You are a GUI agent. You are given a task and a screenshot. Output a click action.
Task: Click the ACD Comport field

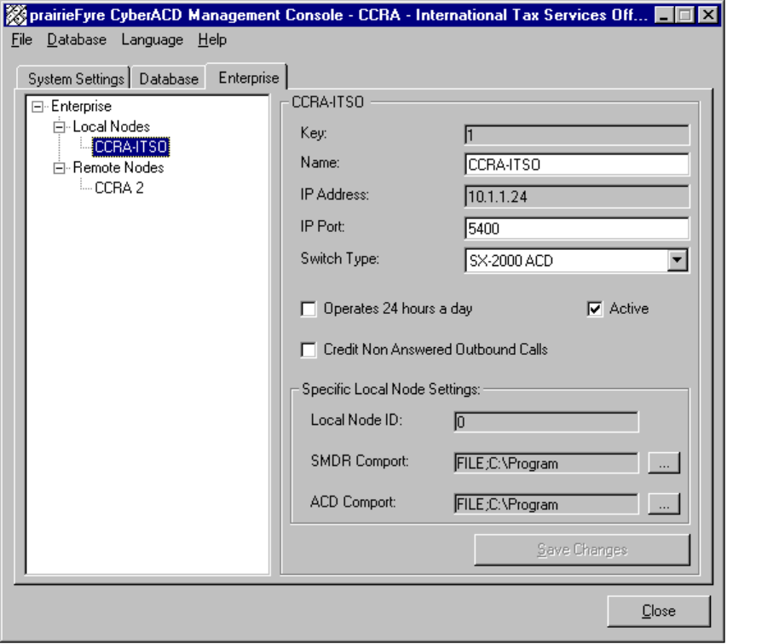click(546, 504)
